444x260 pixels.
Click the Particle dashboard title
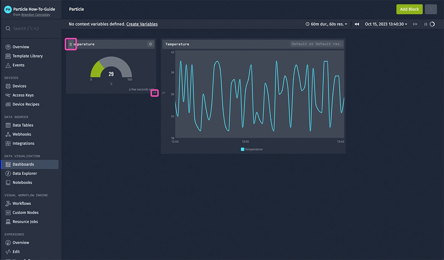[x=76, y=9]
